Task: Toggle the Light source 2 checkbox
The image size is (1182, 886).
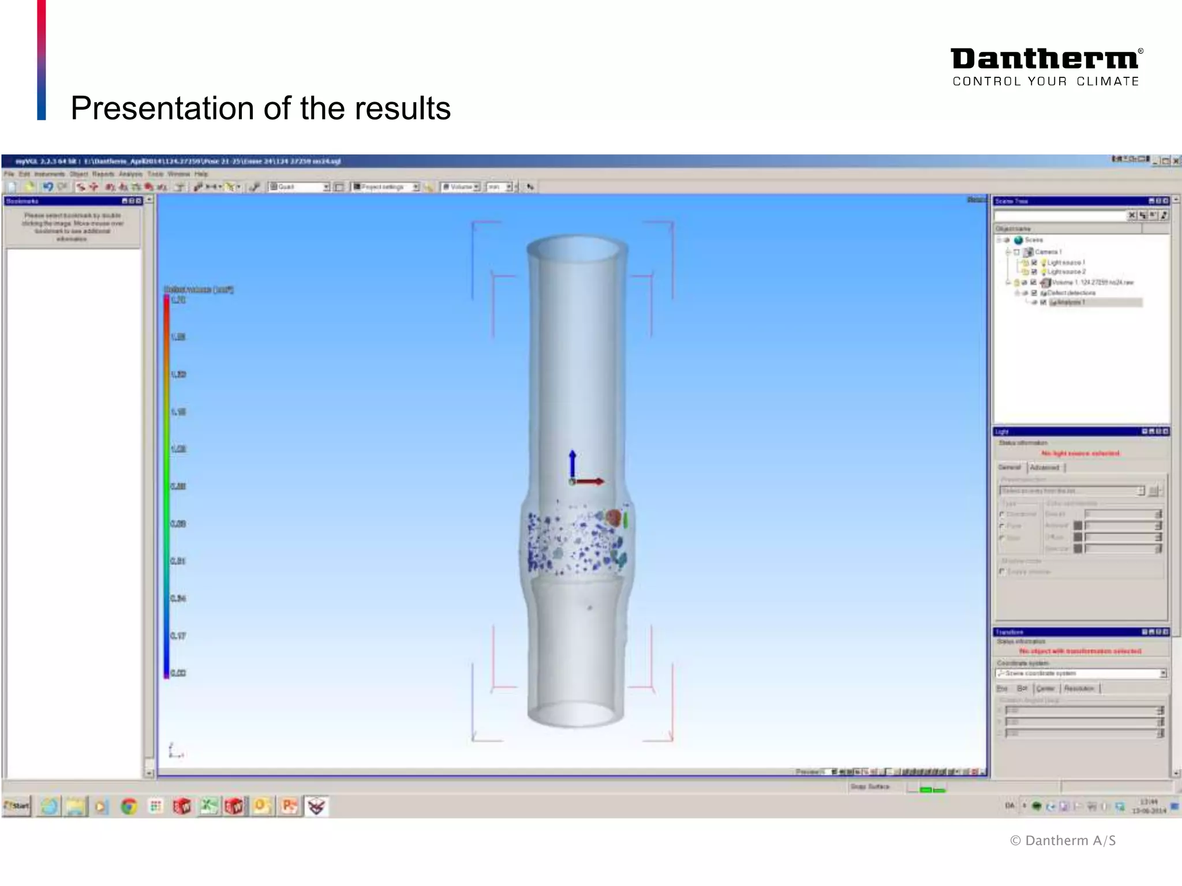Action: (x=1034, y=272)
